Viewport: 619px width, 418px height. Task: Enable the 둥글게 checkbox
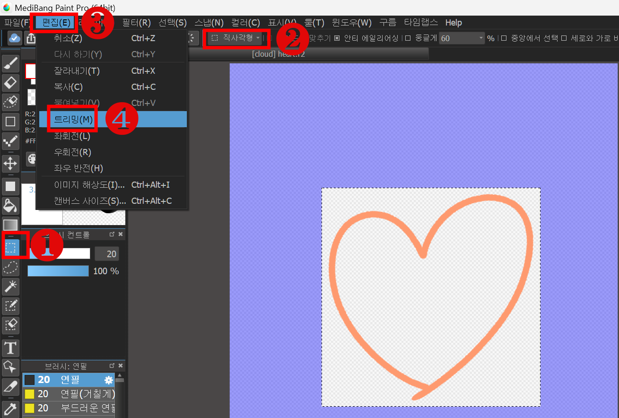coord(408,38)
